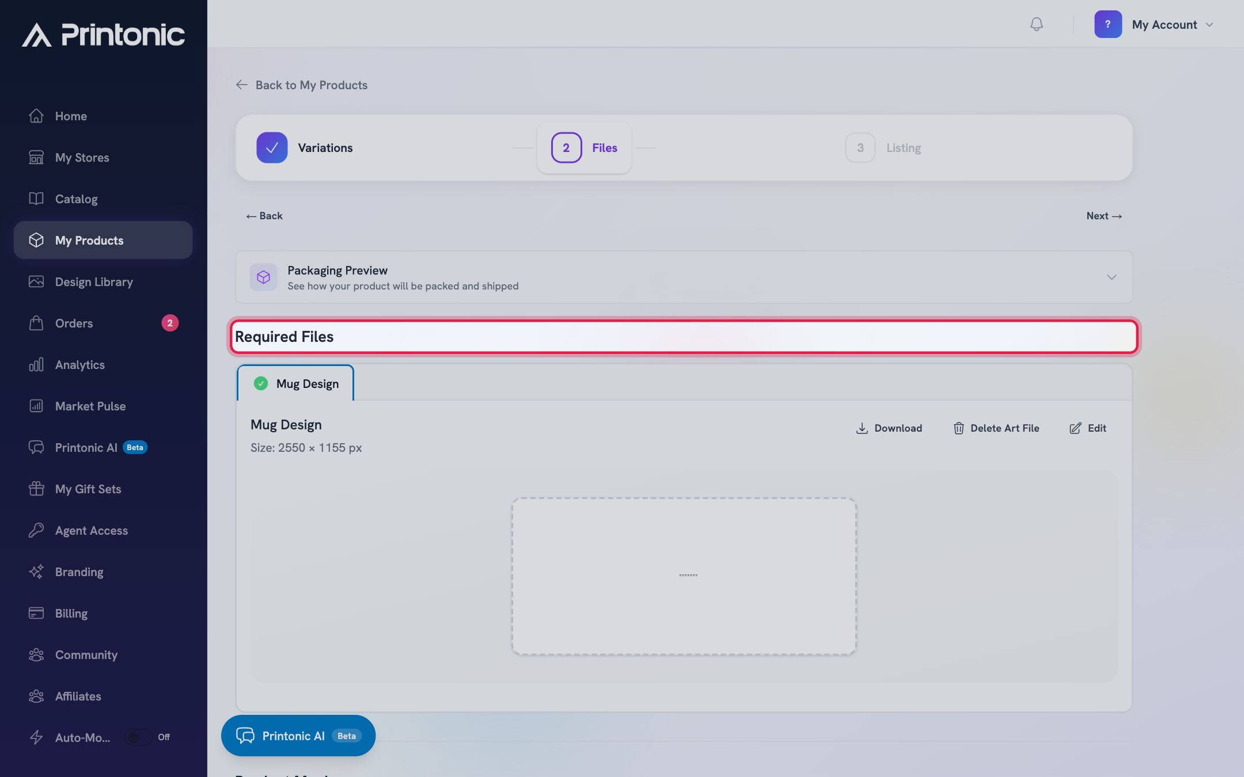The height and width of the screenshot is (777, 1244).
Task: Open My Gift Sets gift icon
Action: 36,489
